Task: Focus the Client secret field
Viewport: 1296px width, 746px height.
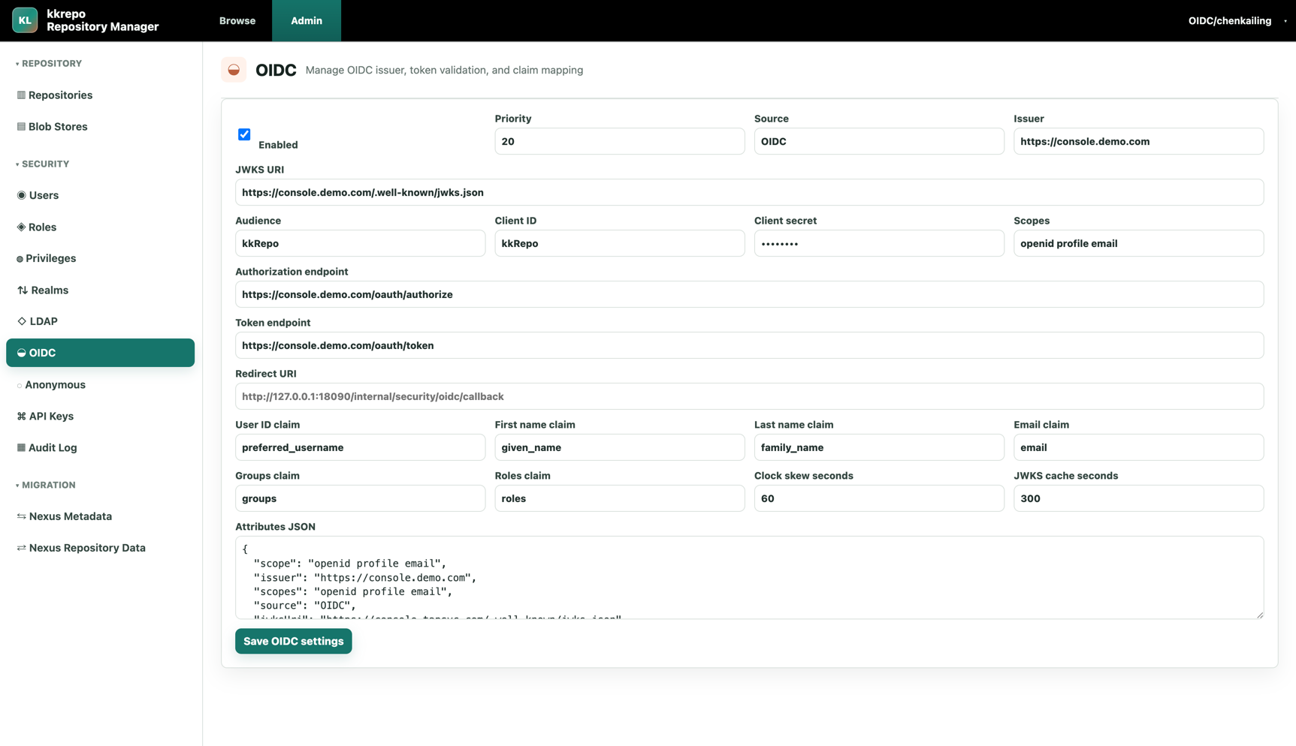Action: click(x=879, y=243)
